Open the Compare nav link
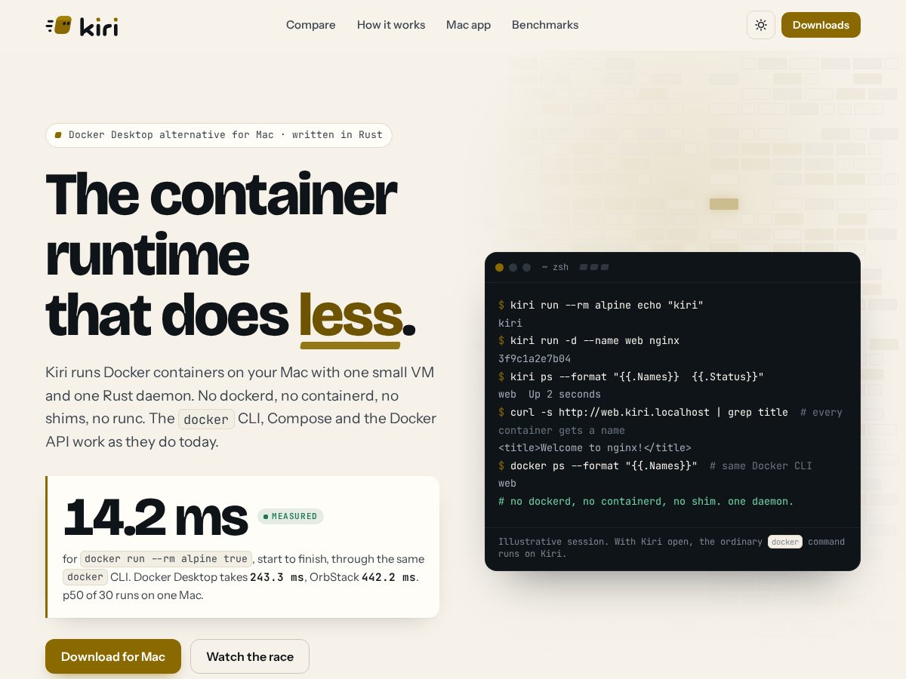 click(x=310, y=25)
